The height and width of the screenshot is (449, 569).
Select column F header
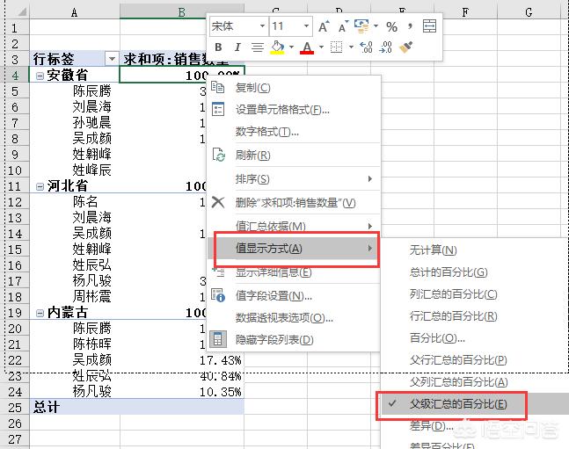point(465,12)
